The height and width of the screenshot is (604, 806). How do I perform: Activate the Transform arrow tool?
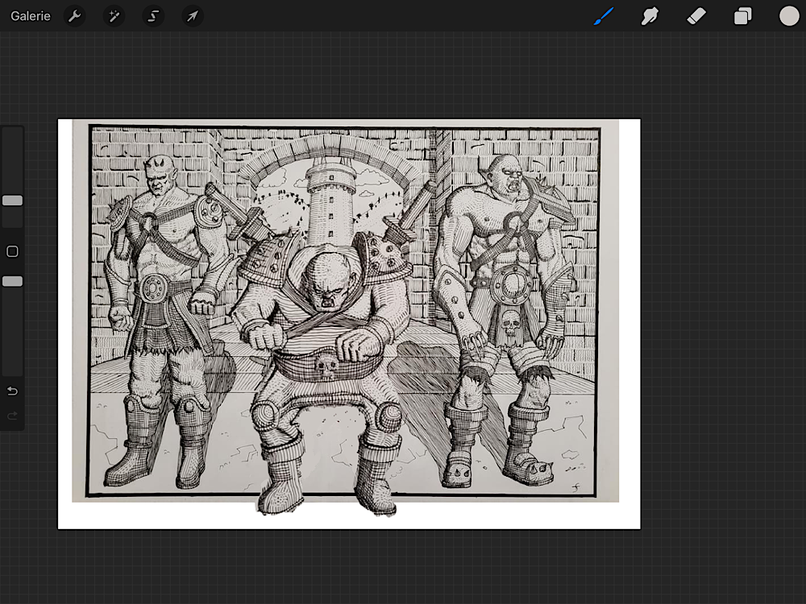(193, 16)
